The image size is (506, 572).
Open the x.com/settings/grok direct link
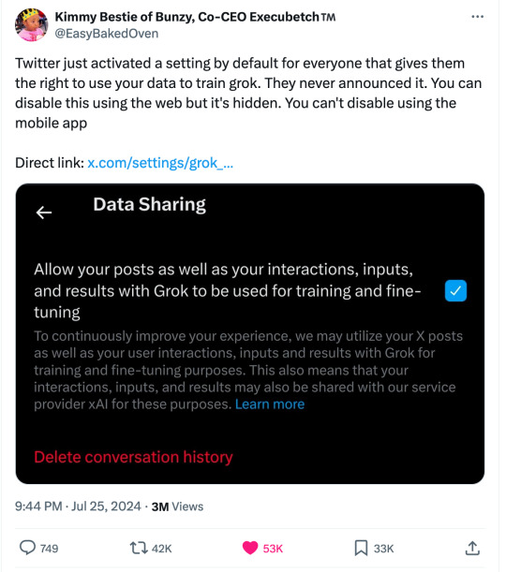coord(160,163)
